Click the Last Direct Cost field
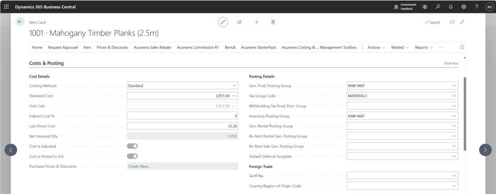 click(x=183, y=126)
